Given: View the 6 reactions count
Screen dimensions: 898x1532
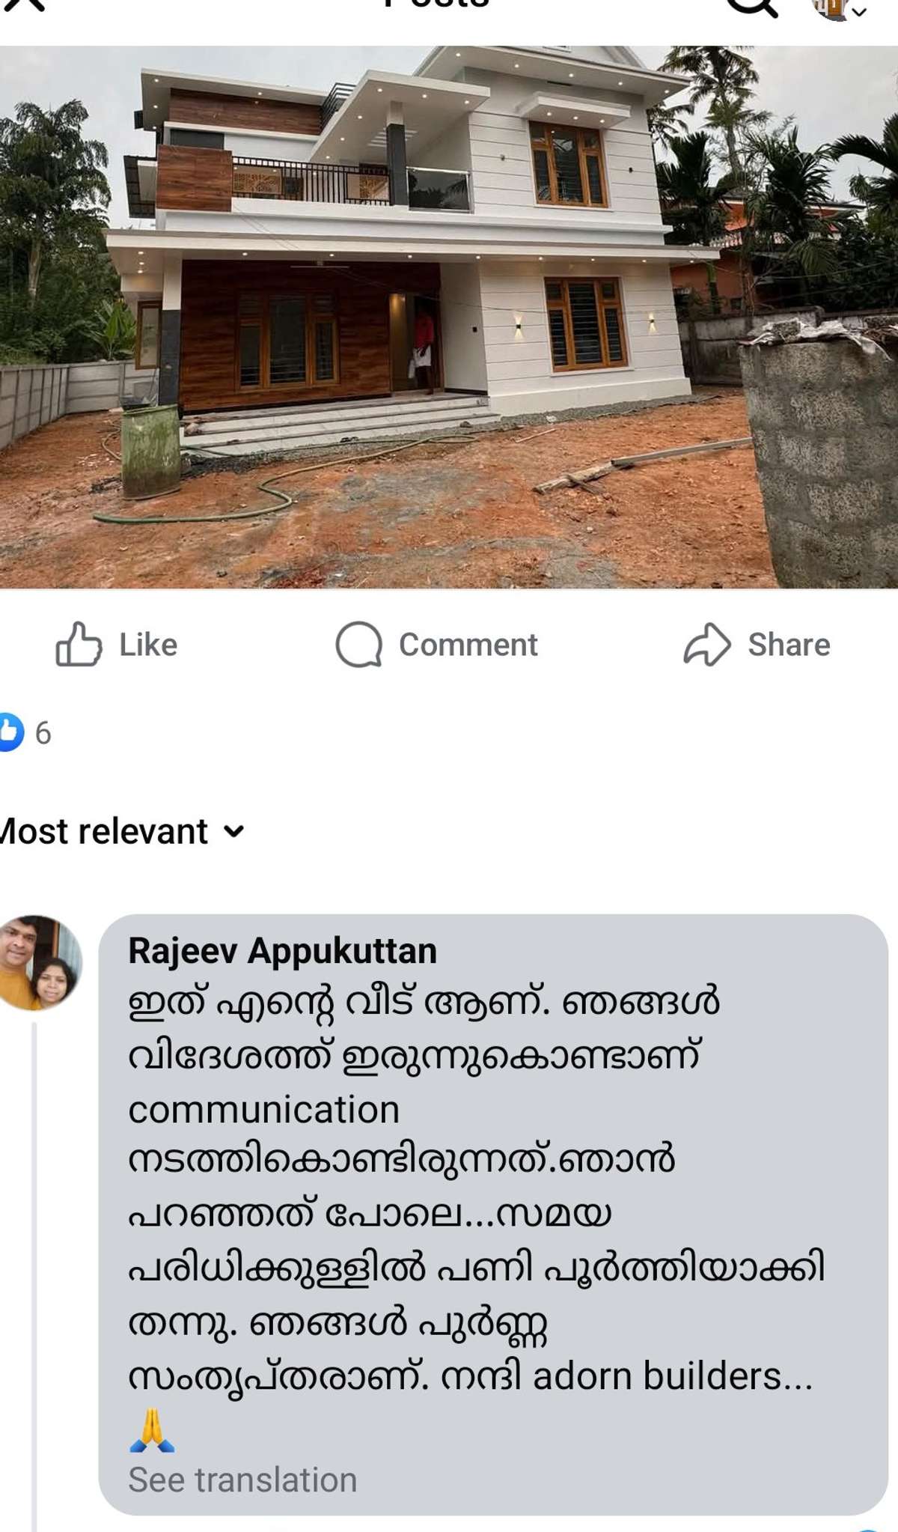Looking at the screenshot, I should (43, 733).
